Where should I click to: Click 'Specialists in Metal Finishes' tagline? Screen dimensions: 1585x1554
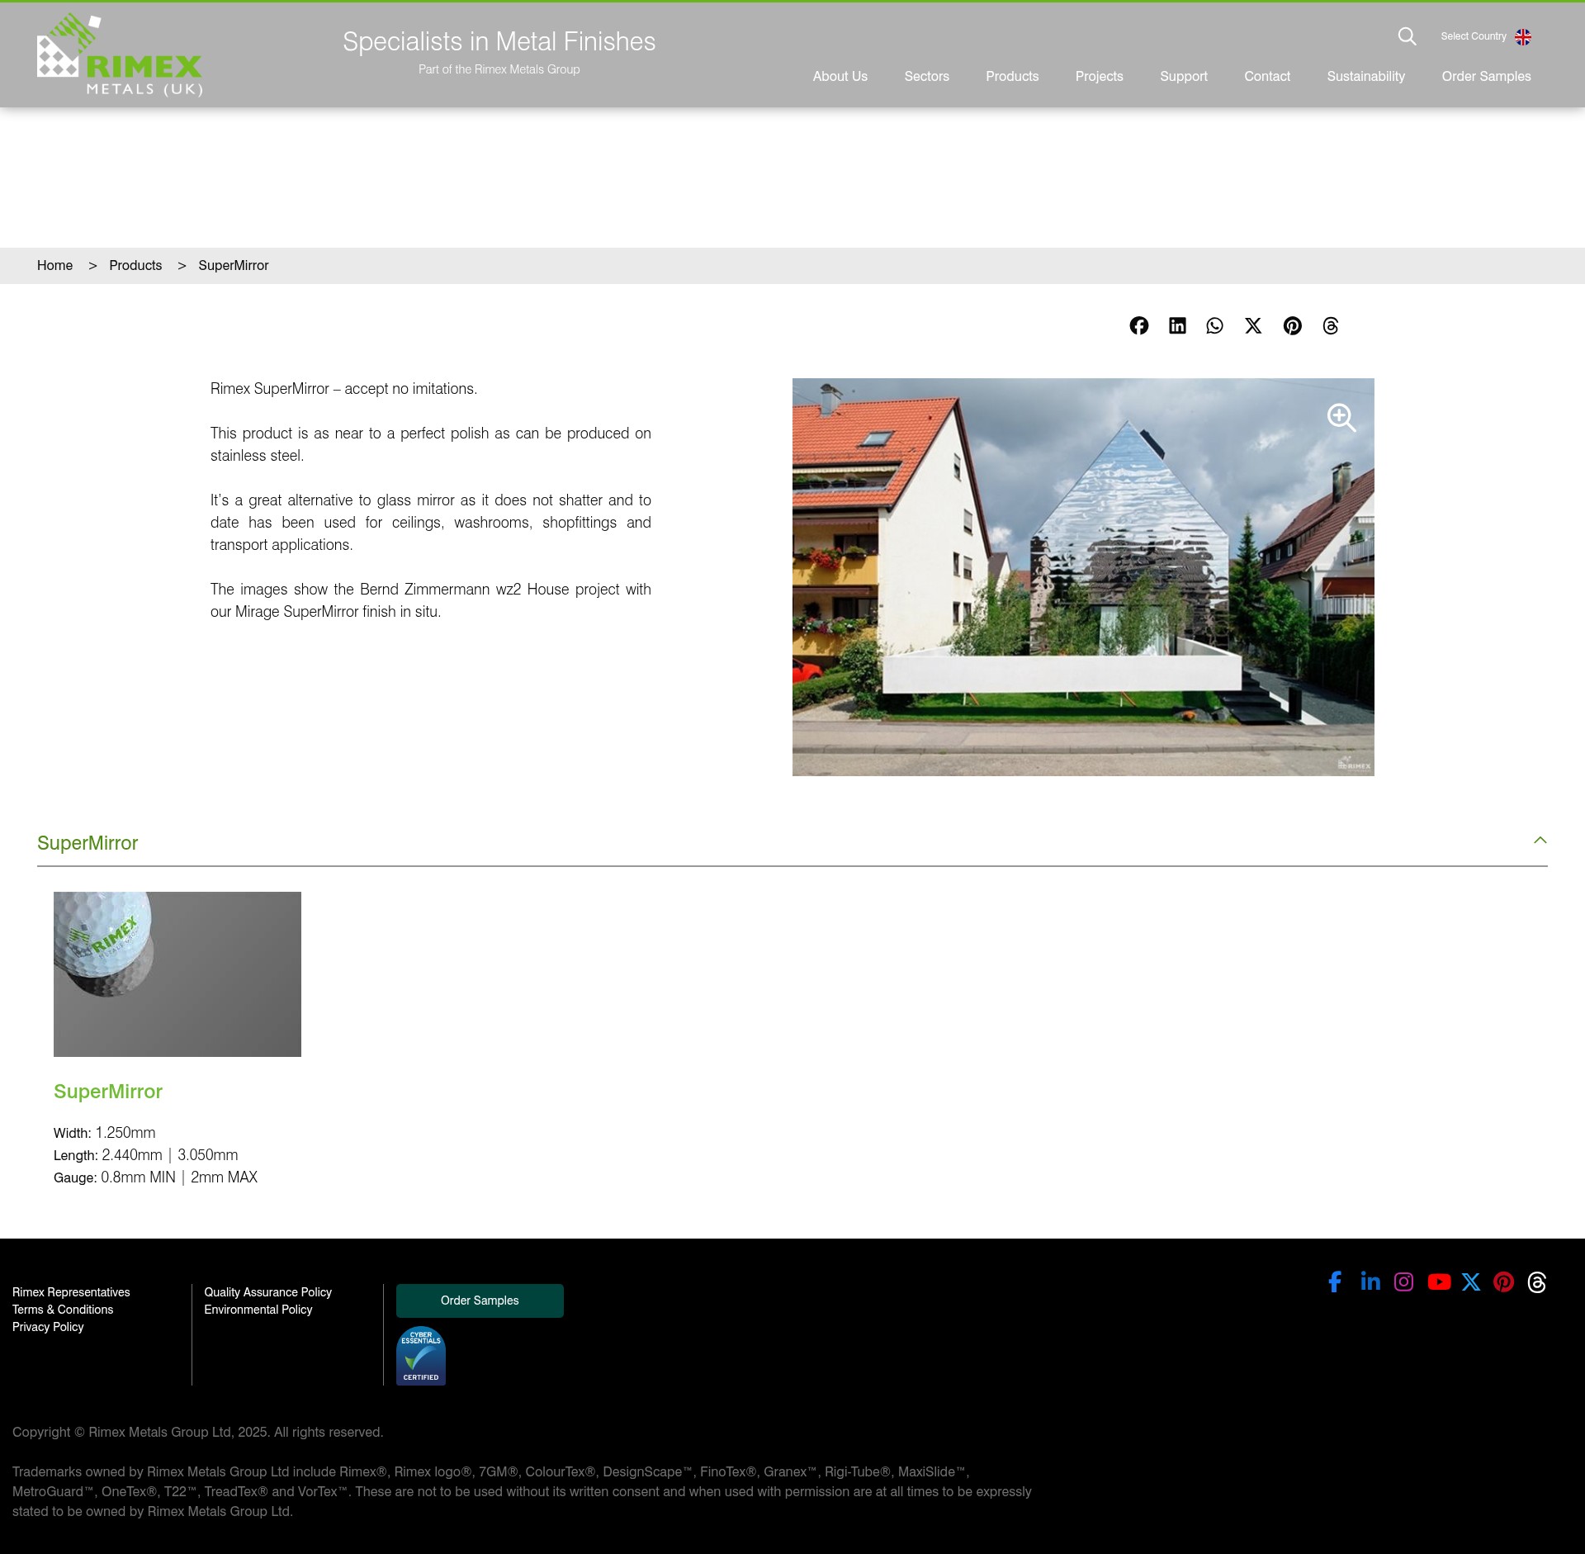[x=499, y=41]
